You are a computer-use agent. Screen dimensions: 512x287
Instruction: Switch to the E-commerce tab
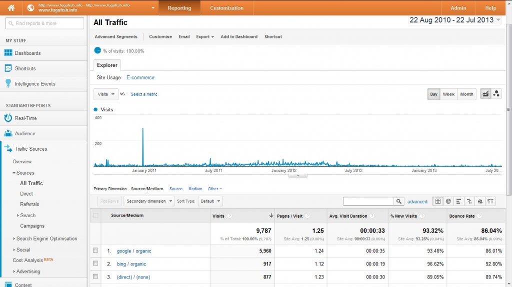coord(140,77)
